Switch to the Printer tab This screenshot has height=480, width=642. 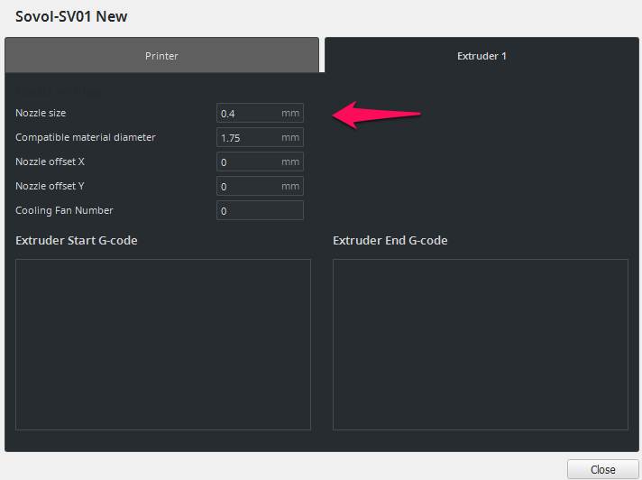161,55
